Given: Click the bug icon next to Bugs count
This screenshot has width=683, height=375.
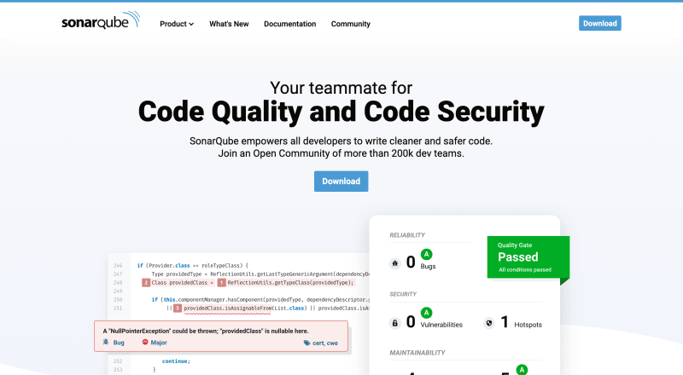Looking at the screenshot, I should coord(395,263).
